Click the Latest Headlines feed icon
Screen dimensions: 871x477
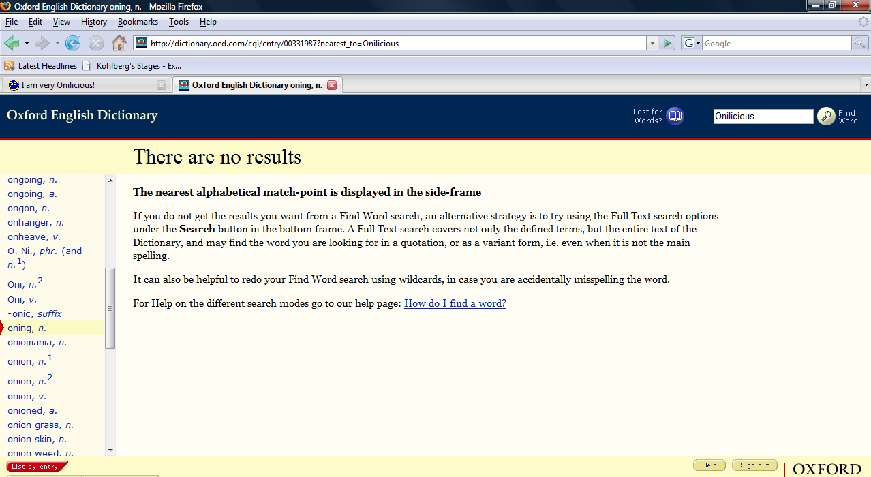pos(9,66)
